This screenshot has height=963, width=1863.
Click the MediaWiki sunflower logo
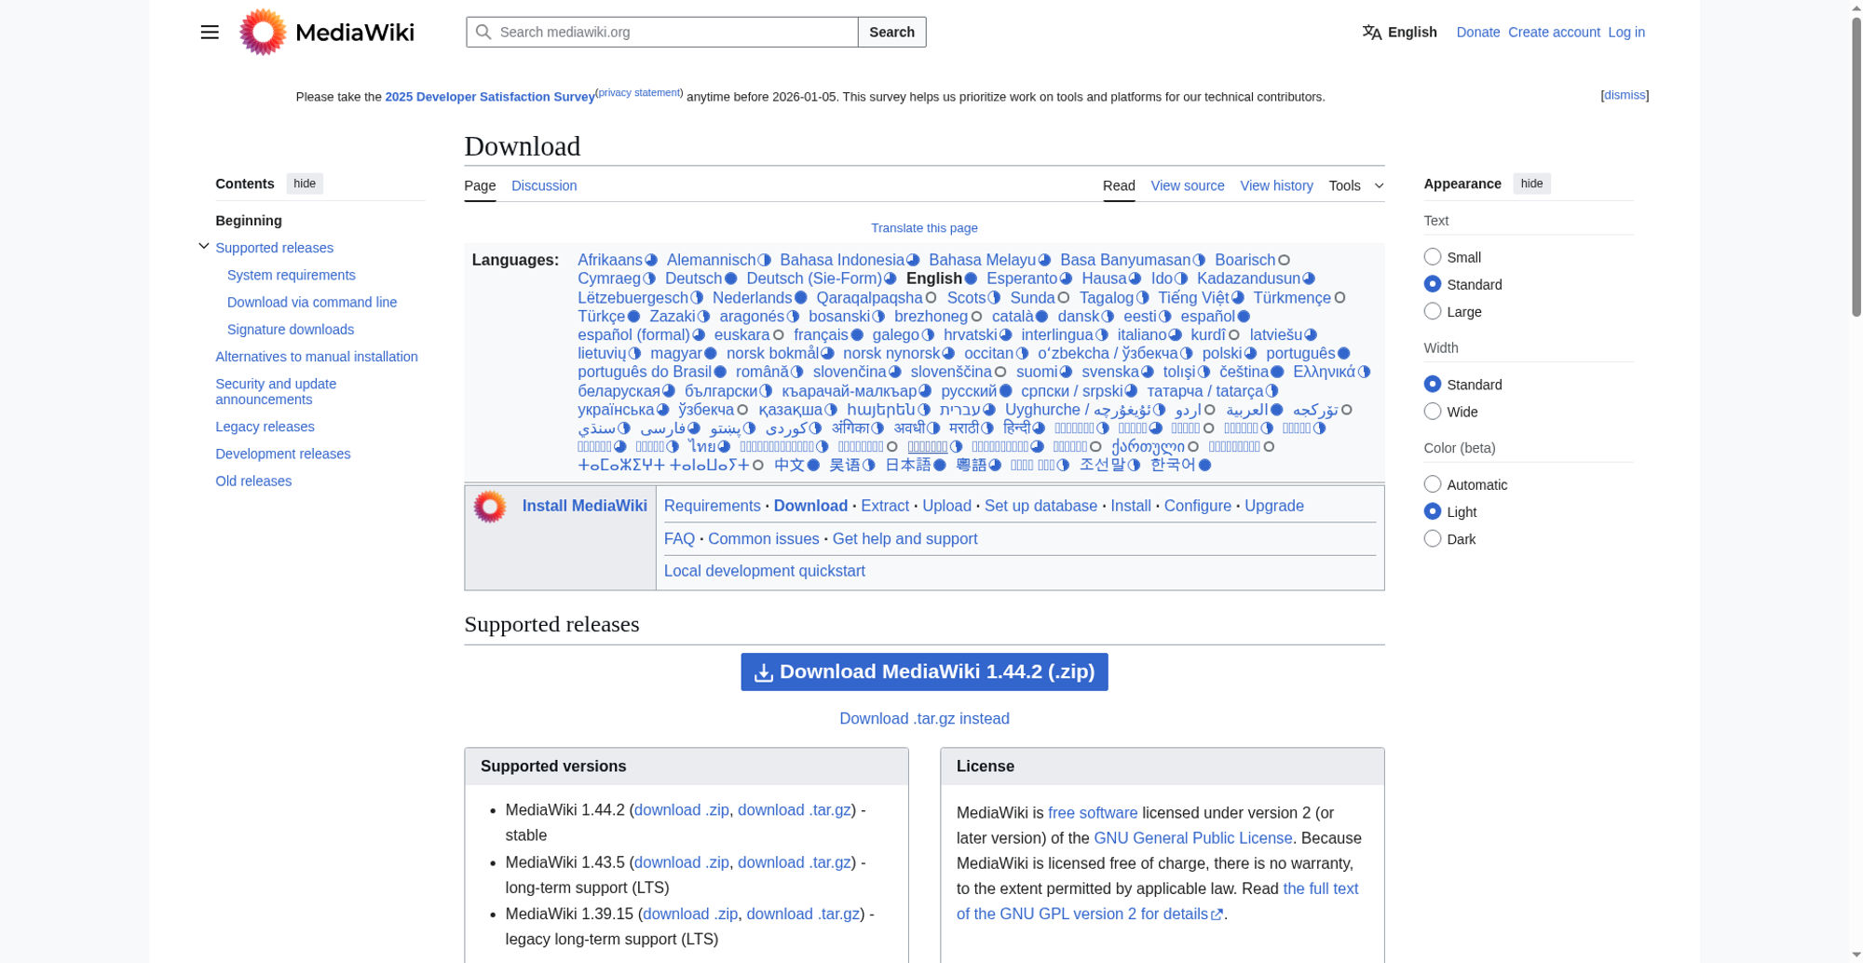tap(263, 33)
